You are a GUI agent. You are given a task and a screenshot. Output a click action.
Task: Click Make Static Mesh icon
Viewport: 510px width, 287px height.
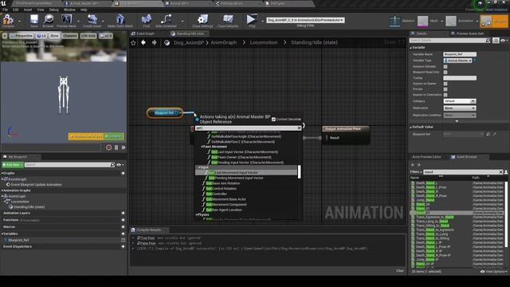pos(120,21)
